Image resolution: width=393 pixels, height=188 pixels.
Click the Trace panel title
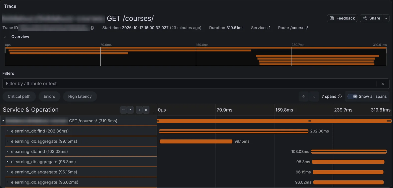[x=10, y=6]
